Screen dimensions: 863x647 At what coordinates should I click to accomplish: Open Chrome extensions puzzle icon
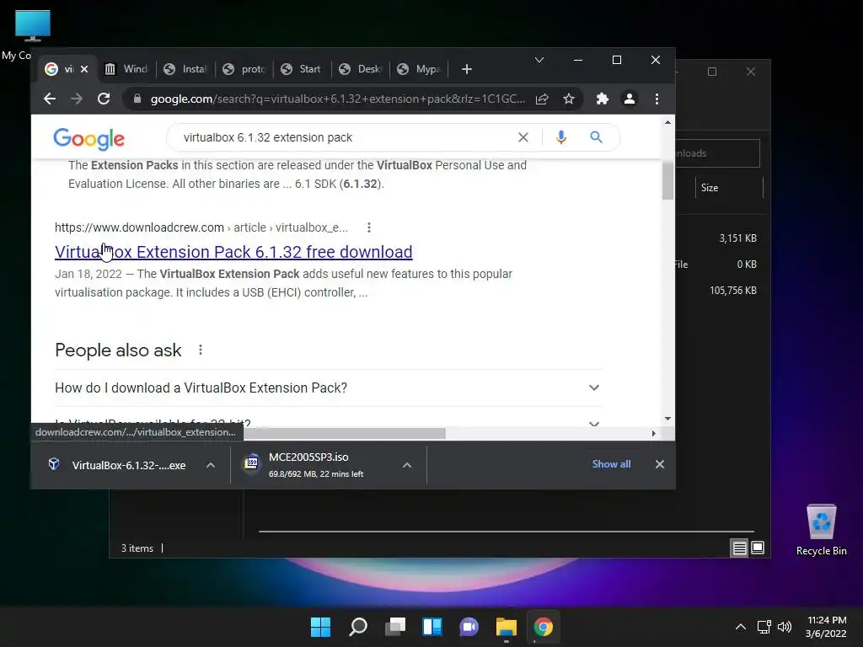(x=602, y=99)
